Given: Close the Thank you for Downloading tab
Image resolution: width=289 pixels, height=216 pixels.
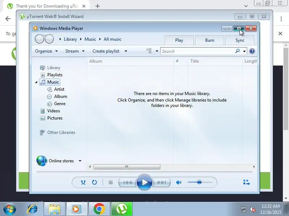Looking at the screenshot, I should pyautogui.click(x=84, y=6).
